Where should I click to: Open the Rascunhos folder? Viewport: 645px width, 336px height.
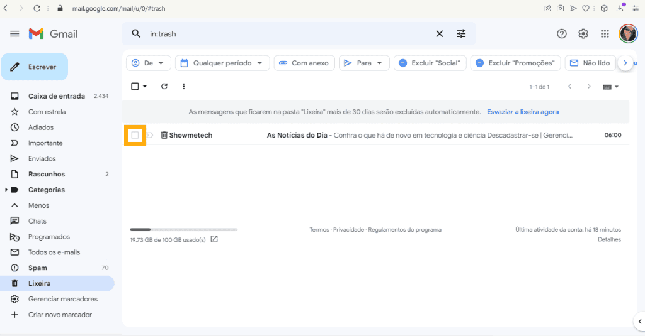click(x=47, y=174)
